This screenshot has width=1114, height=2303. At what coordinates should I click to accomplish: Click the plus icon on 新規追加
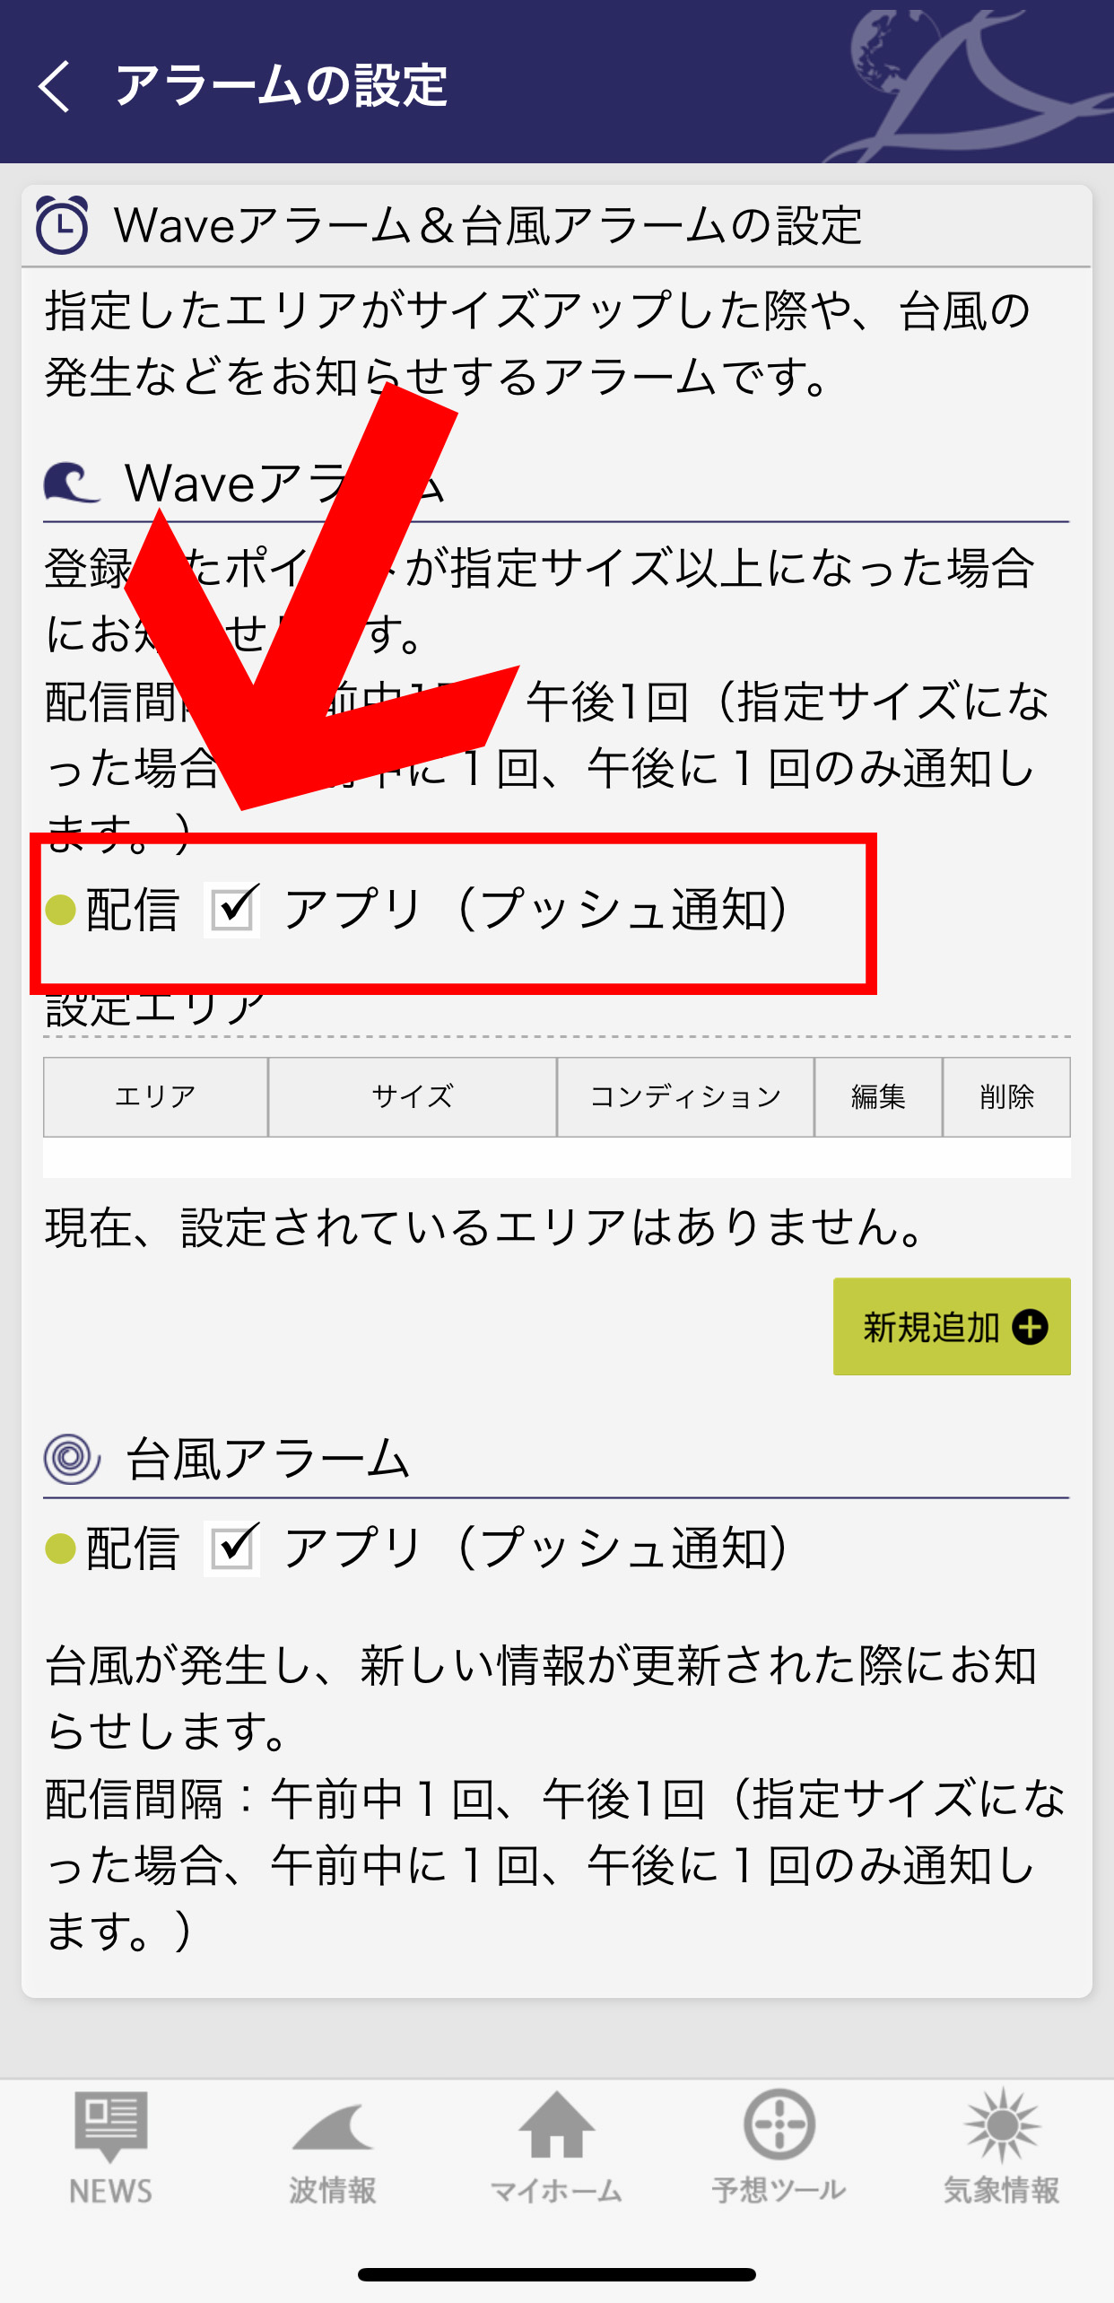click(1030, 1327)
